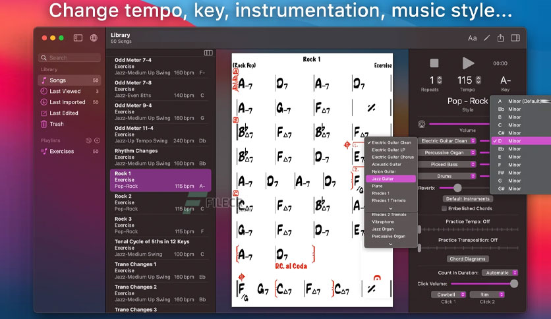Open the globe forums icon
This screenshot has height=319, width=551.
pyautogui.click(x=94, y=38)
